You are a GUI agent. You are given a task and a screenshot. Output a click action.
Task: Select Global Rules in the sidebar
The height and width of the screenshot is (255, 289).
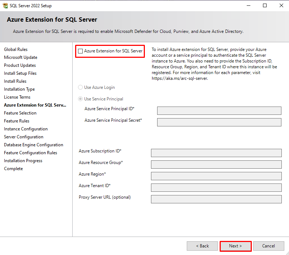click(x=16, y=49)
